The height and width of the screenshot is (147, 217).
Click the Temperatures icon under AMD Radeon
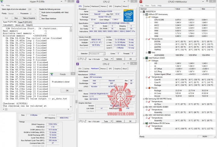coord(149,126)
